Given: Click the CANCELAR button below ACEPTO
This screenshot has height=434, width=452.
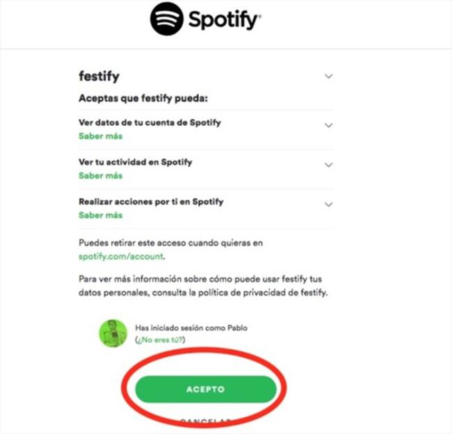Looking at the screenshot, I should (205, 421).
